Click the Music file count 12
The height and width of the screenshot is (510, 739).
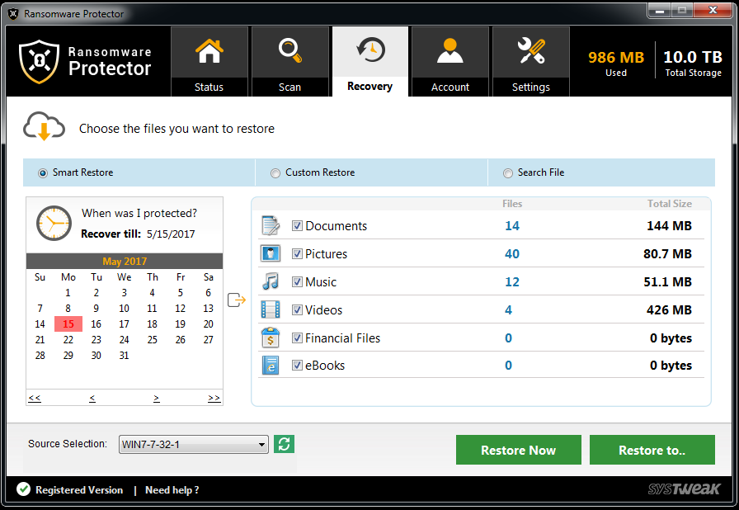tap(512, 282)
